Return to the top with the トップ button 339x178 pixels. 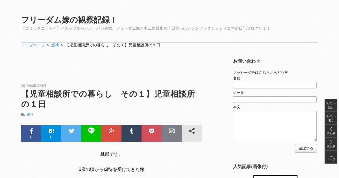tap(331, 157)
